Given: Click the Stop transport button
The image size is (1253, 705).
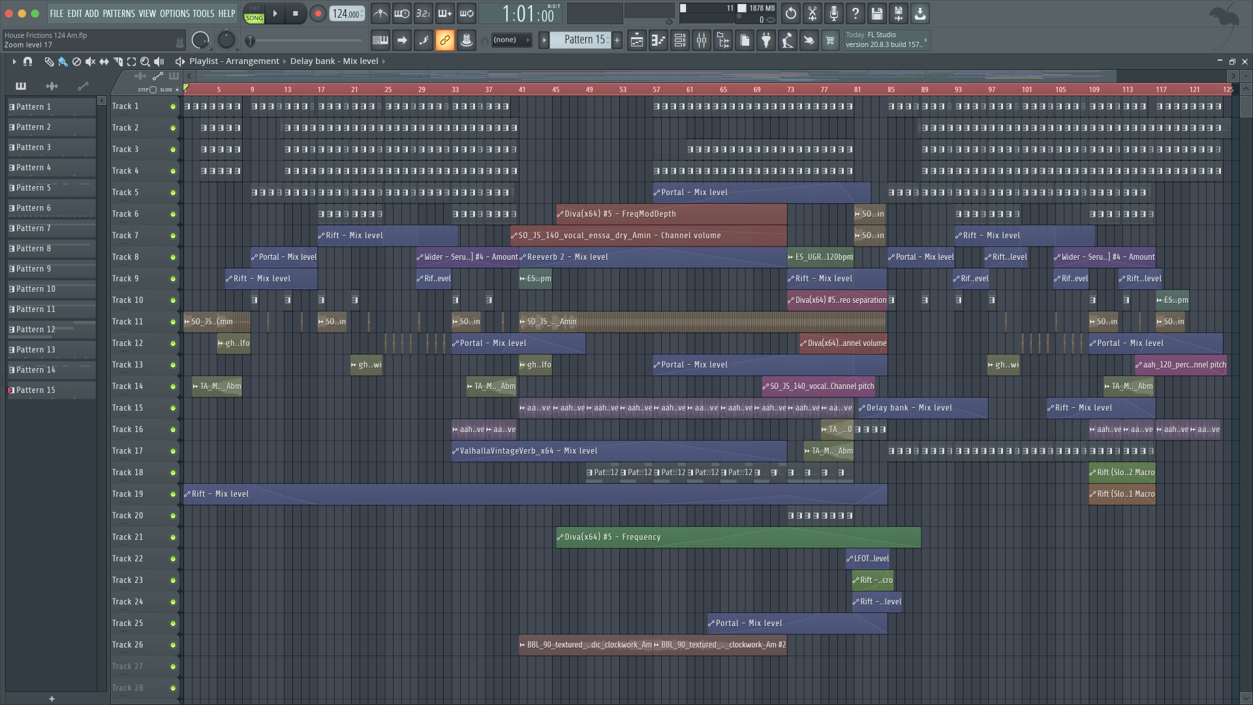Looking at the screenshot, I should coord(296,14).
